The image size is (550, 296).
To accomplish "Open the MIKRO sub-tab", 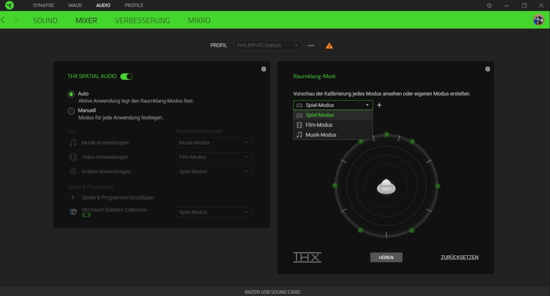I will [199, 20].
